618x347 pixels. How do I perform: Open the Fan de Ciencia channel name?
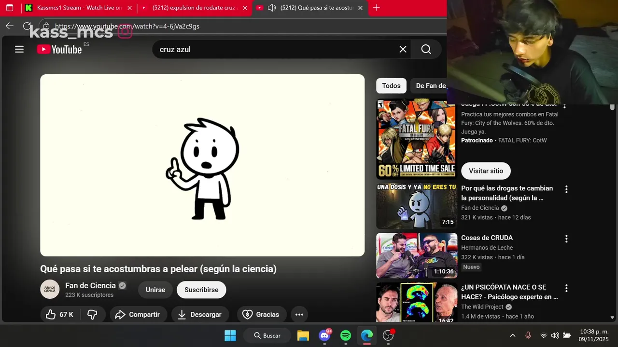tap(90, 285)
